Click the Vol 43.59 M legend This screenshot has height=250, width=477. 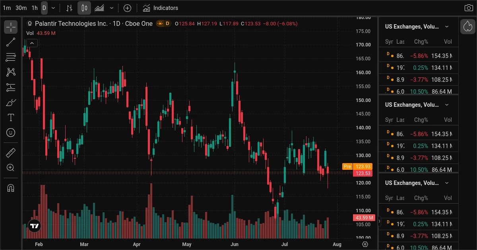point(41,33)
